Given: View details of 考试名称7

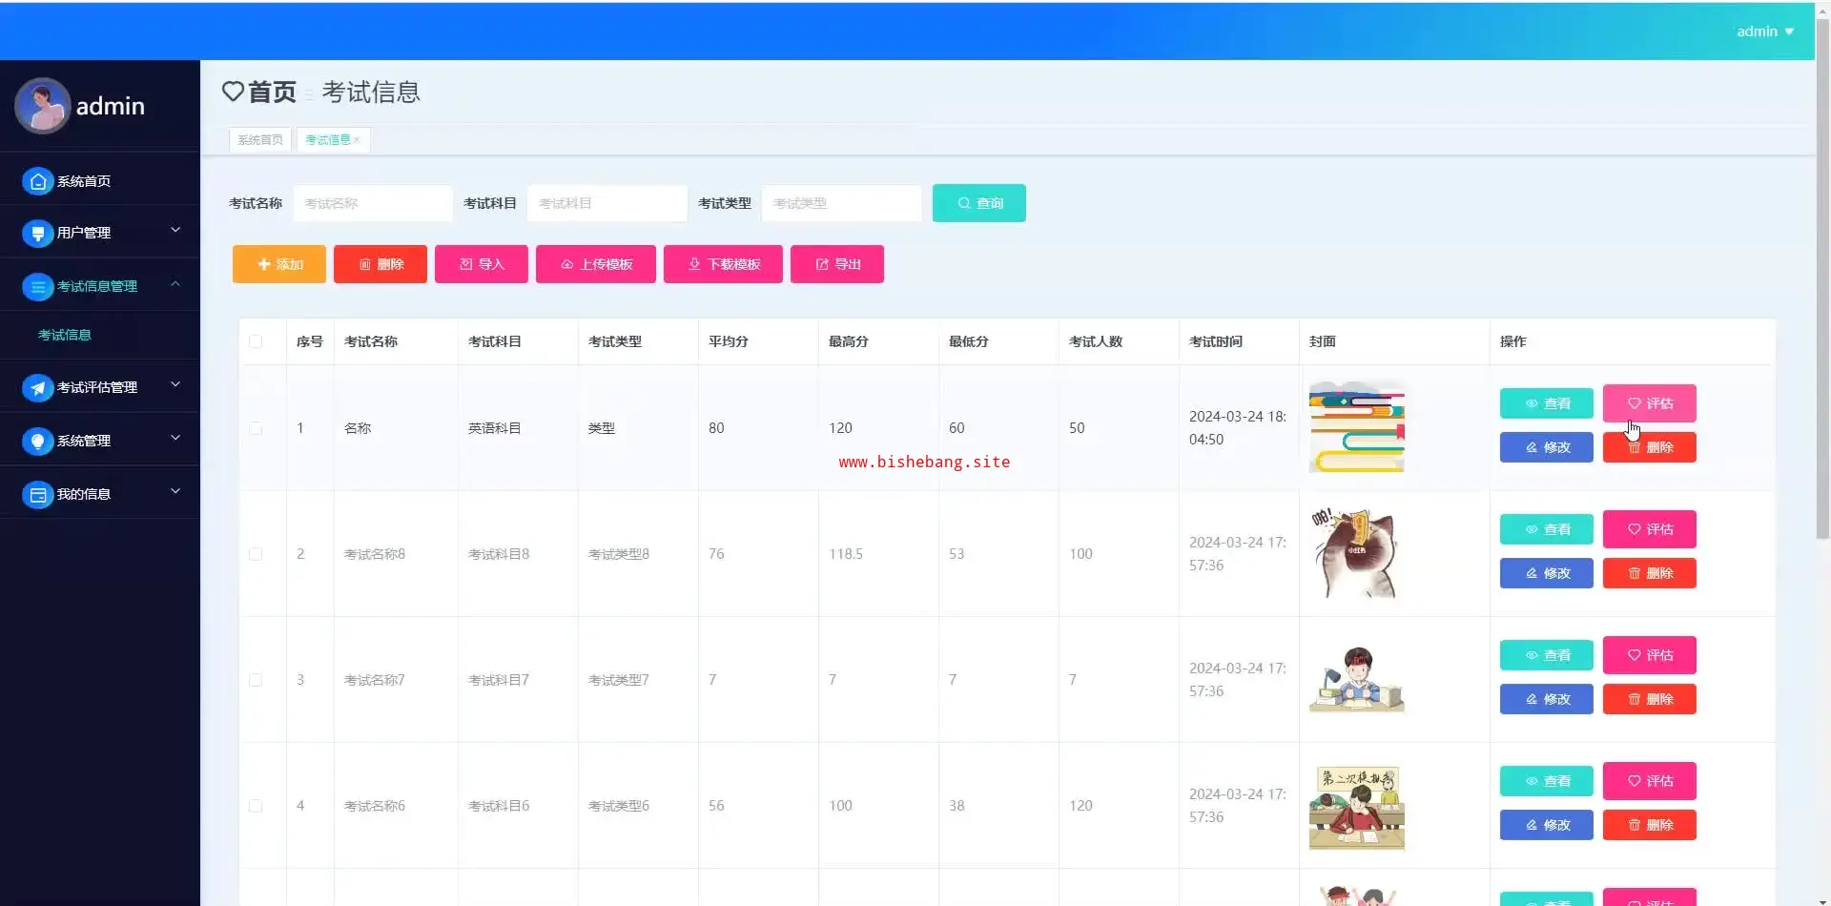Looking at the screenshot, I should pyautogui.click(x=1547, y=655).
